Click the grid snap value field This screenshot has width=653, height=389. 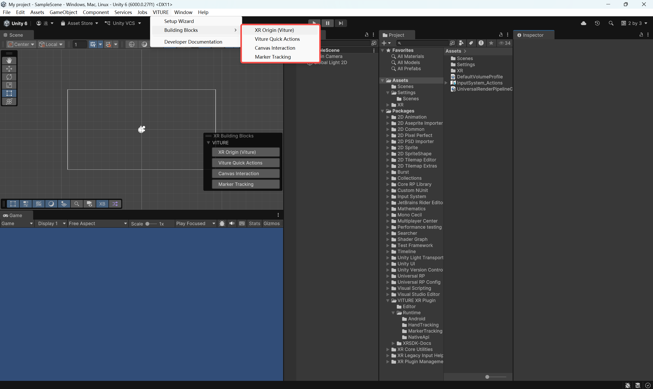pyautogui.click(x=80, y=44)
